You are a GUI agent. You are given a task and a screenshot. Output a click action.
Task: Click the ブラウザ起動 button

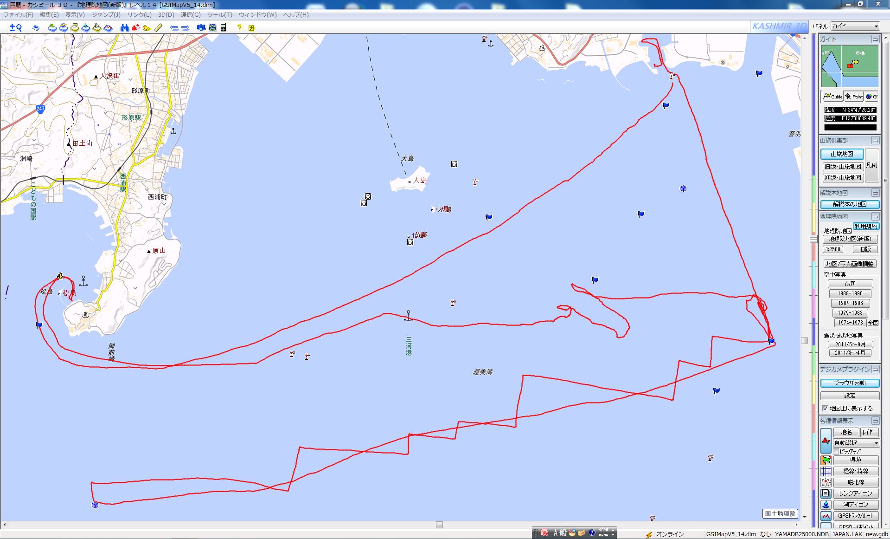[x=850, y=383]
